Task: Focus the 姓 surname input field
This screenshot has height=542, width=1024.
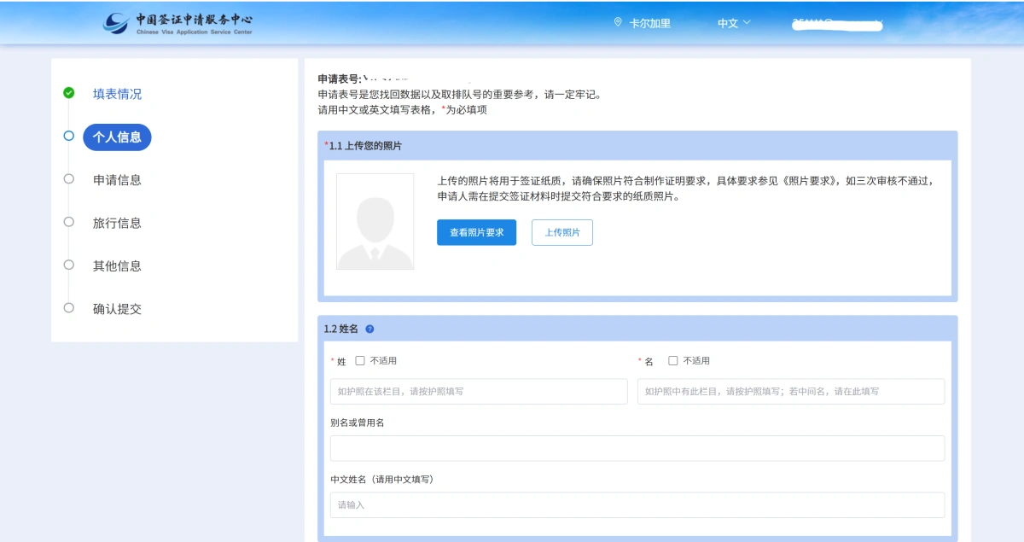Action: point(478,391)
